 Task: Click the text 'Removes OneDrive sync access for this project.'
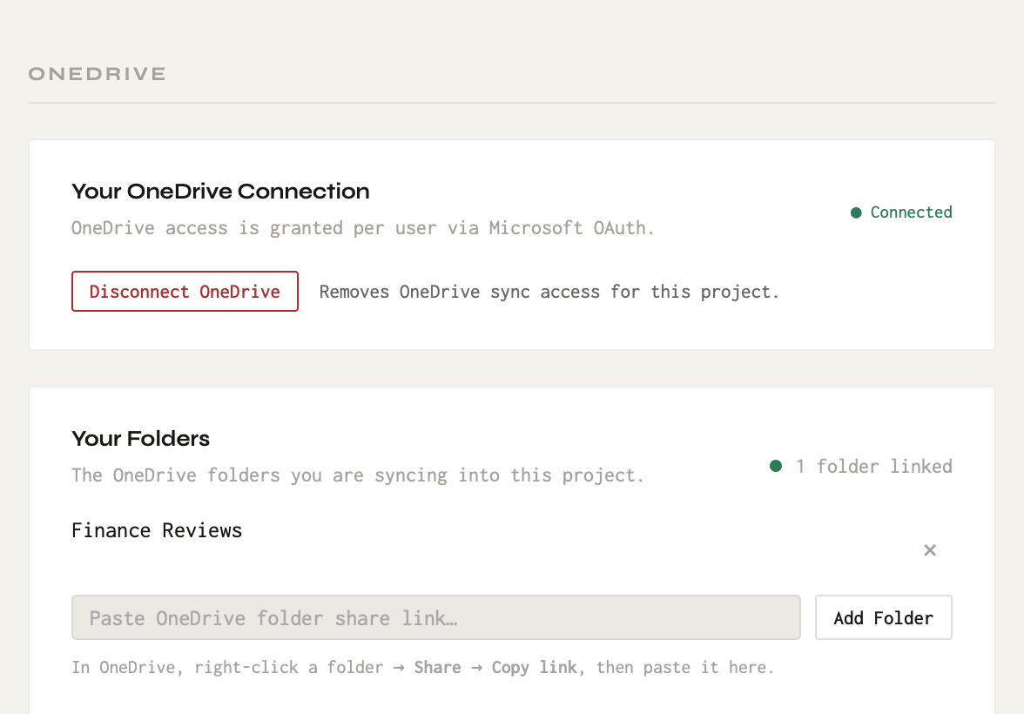(549, 292)
